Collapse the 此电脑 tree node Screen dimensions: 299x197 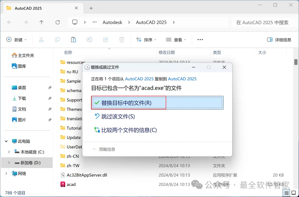pos(6,141)
